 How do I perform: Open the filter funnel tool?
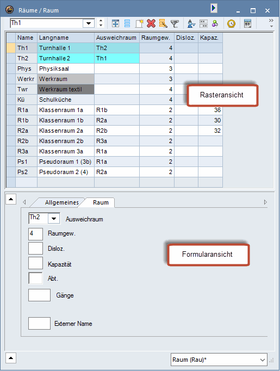pos(175,23)
